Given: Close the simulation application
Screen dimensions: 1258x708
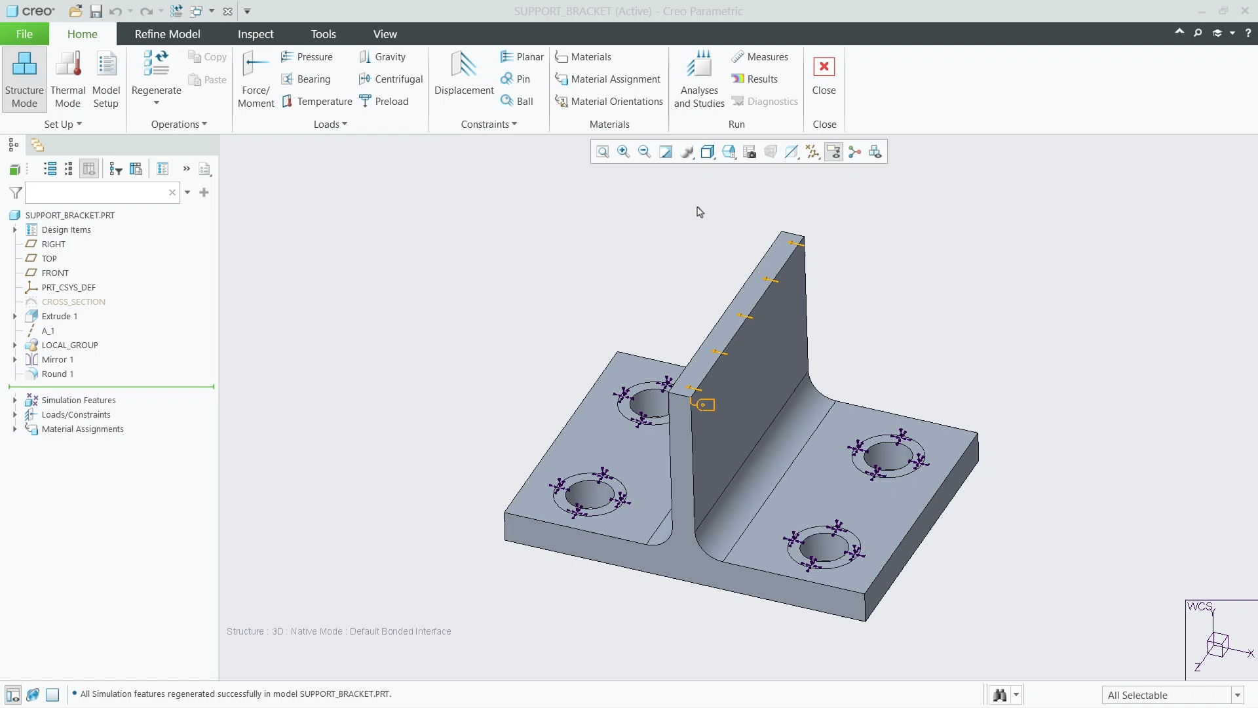Looking at the screenshot, I should click(x=824, y=75).
